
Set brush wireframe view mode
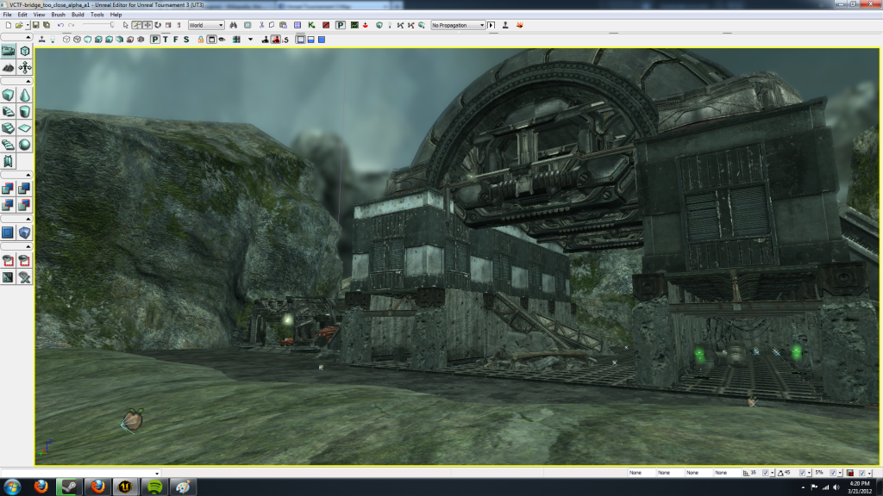pyautogui.click(x=66, y=40)
